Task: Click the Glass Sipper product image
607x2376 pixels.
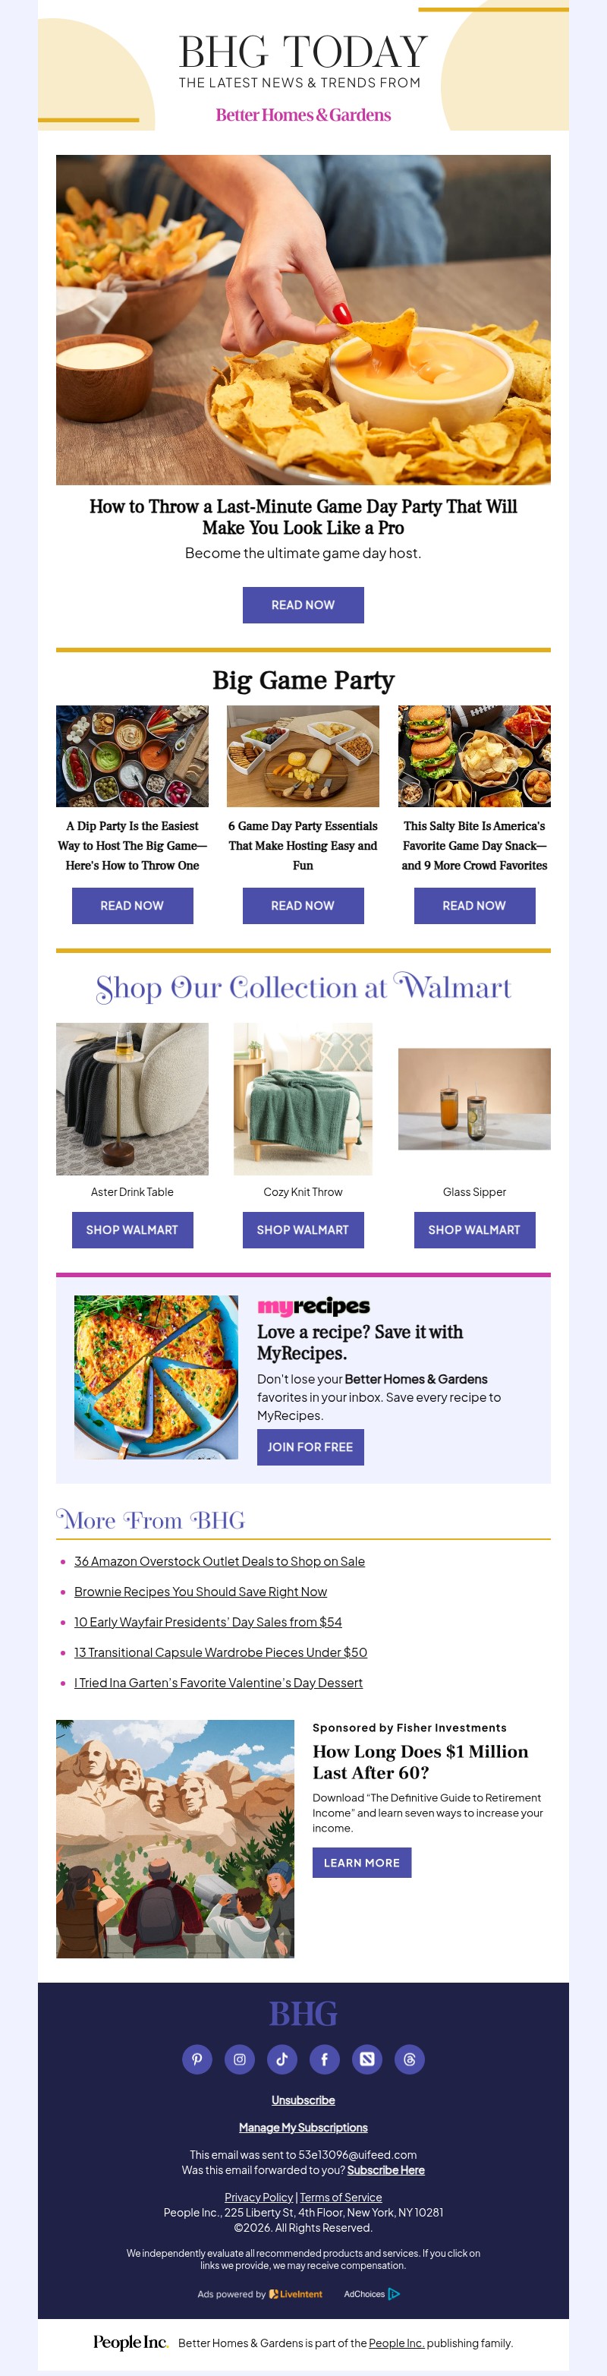Action: (x=474, y=1099)
